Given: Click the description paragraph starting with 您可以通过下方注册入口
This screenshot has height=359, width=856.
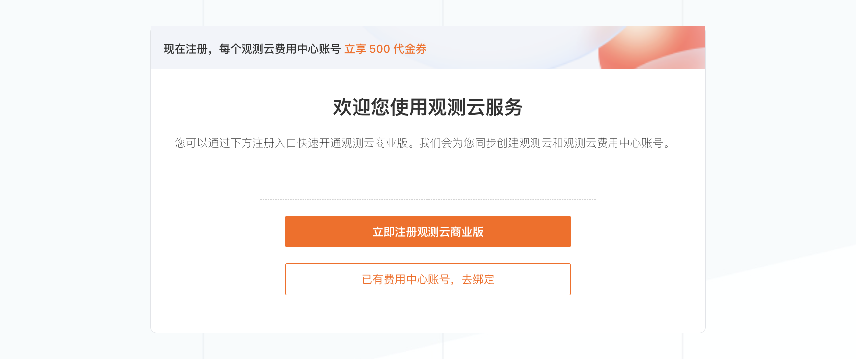Looking at the screenshot, I should 424,143.
